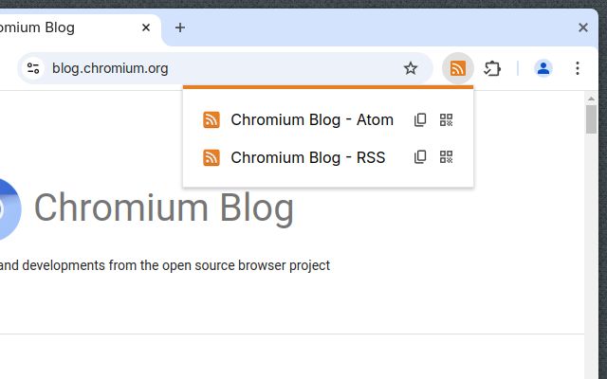607x379 pixels.
Task: Show QR code for the Atom feed
Action: click(x=447, y=119)
